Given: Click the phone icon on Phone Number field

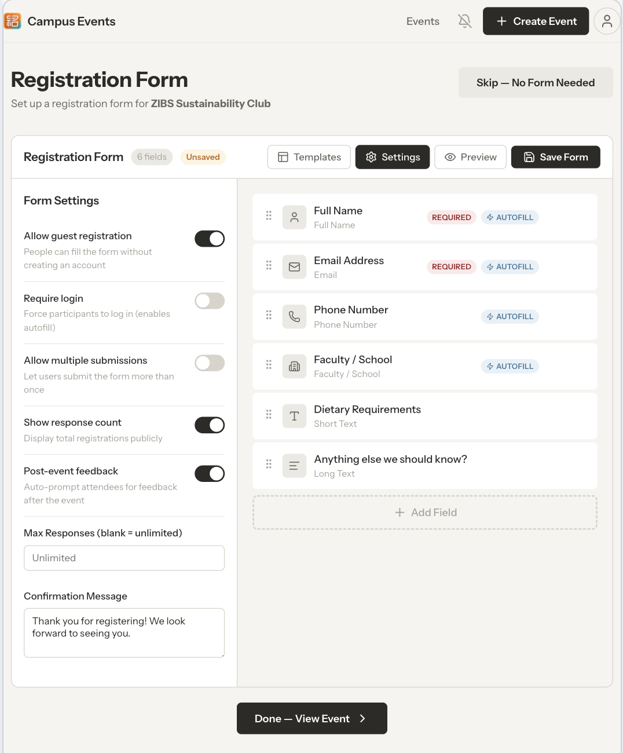Looking at the screenshot, I should 294,316.
